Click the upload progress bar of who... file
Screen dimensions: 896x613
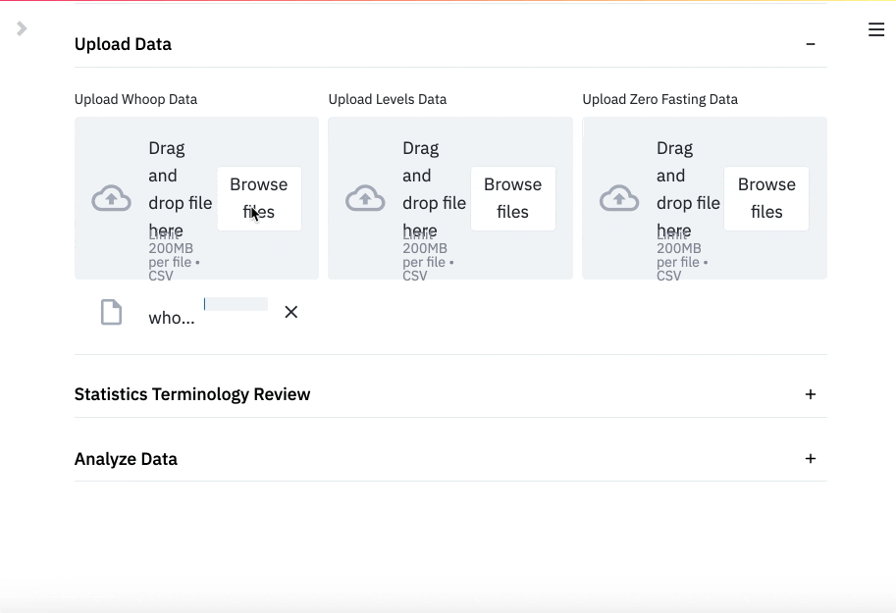pyautogui.click(x=236, y=304)
